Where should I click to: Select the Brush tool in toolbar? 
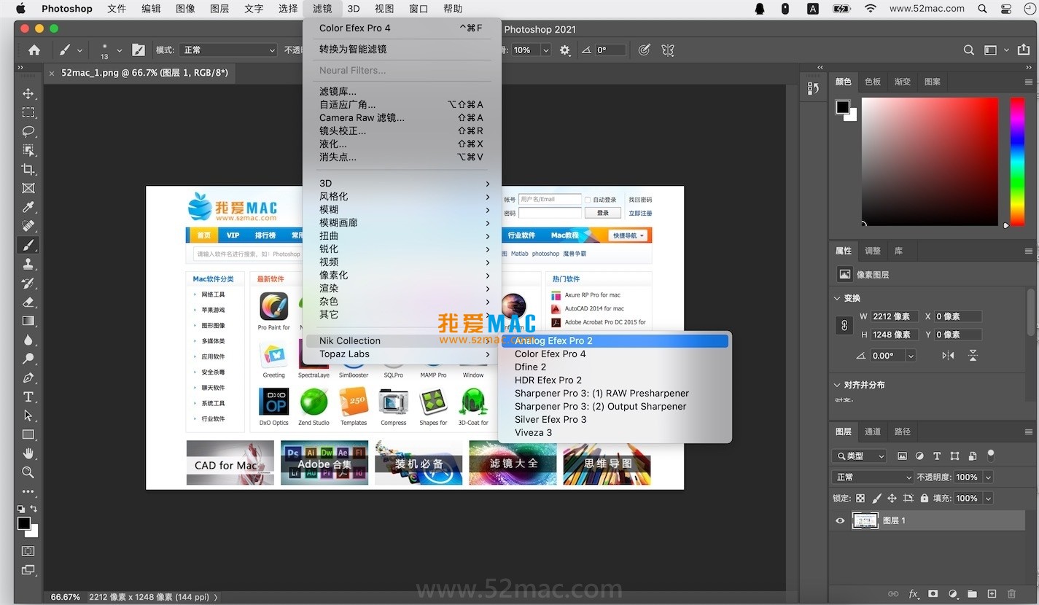28,245
